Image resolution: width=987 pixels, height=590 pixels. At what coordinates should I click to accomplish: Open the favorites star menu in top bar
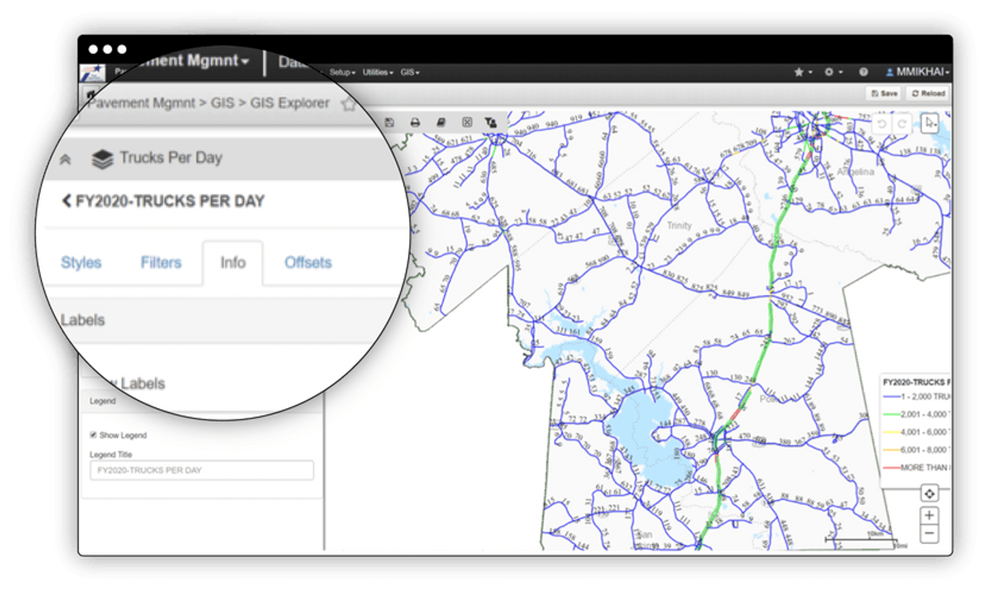tap(803, 72)
